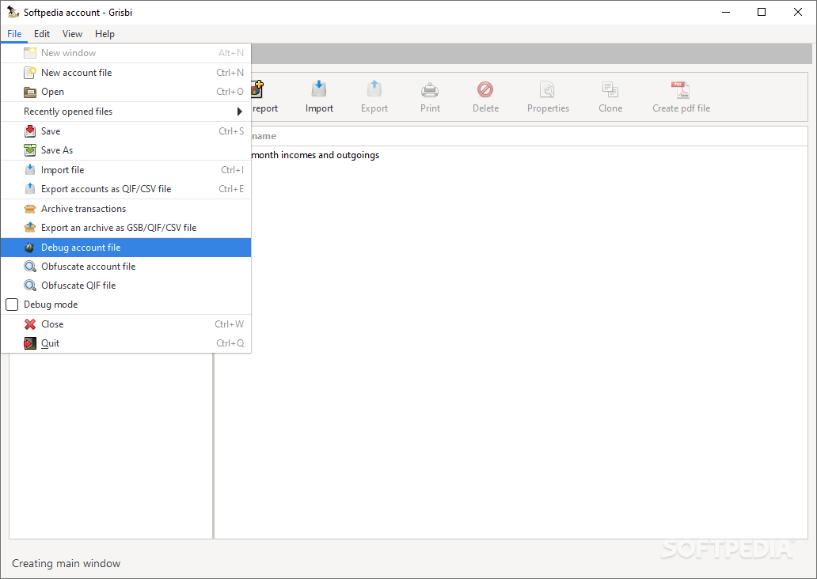
Task: Click the Ctrl+O shortcut label
Action: tap(230, 92)
